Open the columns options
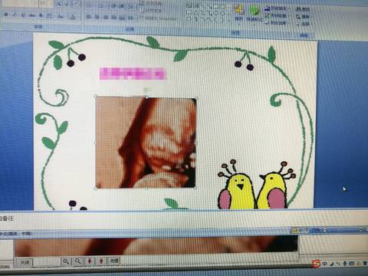The height and width of the screenshot is (276, 368). pos(130,18)
